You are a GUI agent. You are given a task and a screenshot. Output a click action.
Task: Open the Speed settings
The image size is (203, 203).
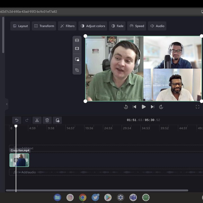click(x=137, y=26)
